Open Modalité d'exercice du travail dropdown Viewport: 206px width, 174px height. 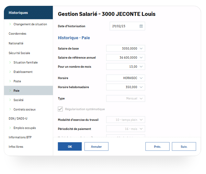pyautogui.click(x=141, y=120)
